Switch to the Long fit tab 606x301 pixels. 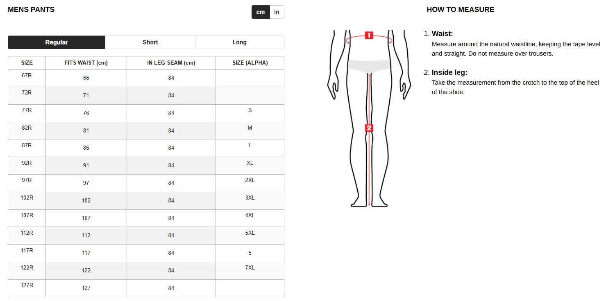click(x=240, y=42)
